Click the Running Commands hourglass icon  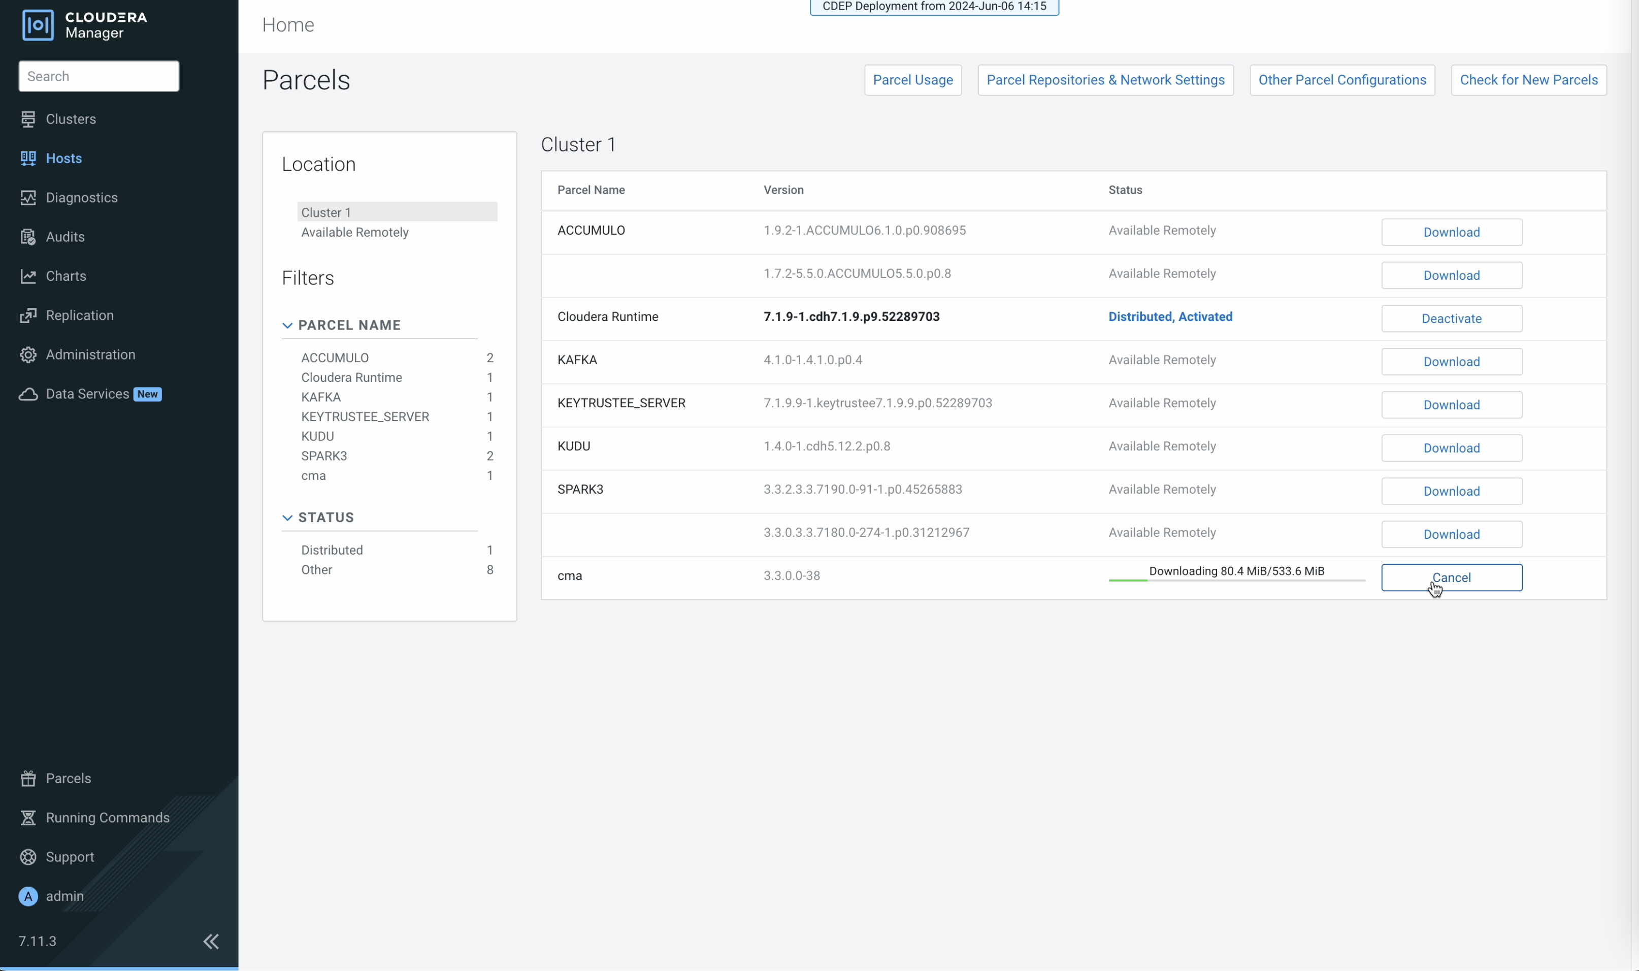(28, 817)
